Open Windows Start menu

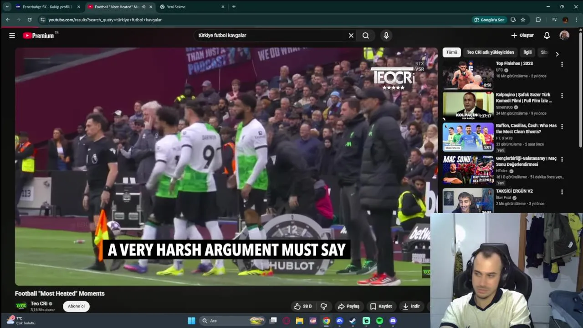[192, 321]
